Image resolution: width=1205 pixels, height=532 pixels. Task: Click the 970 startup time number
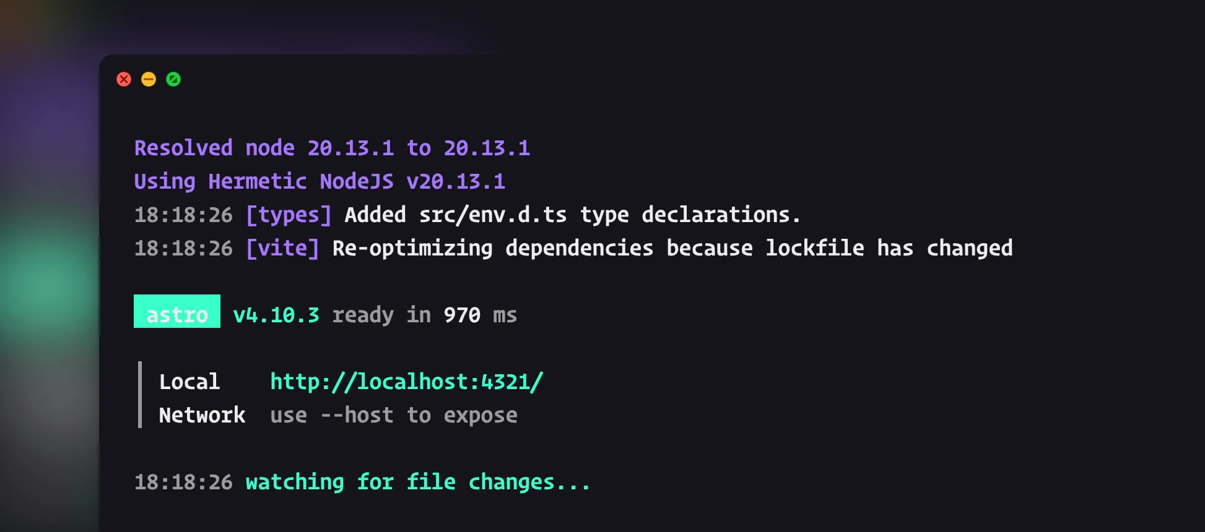[x=462, y=315]
